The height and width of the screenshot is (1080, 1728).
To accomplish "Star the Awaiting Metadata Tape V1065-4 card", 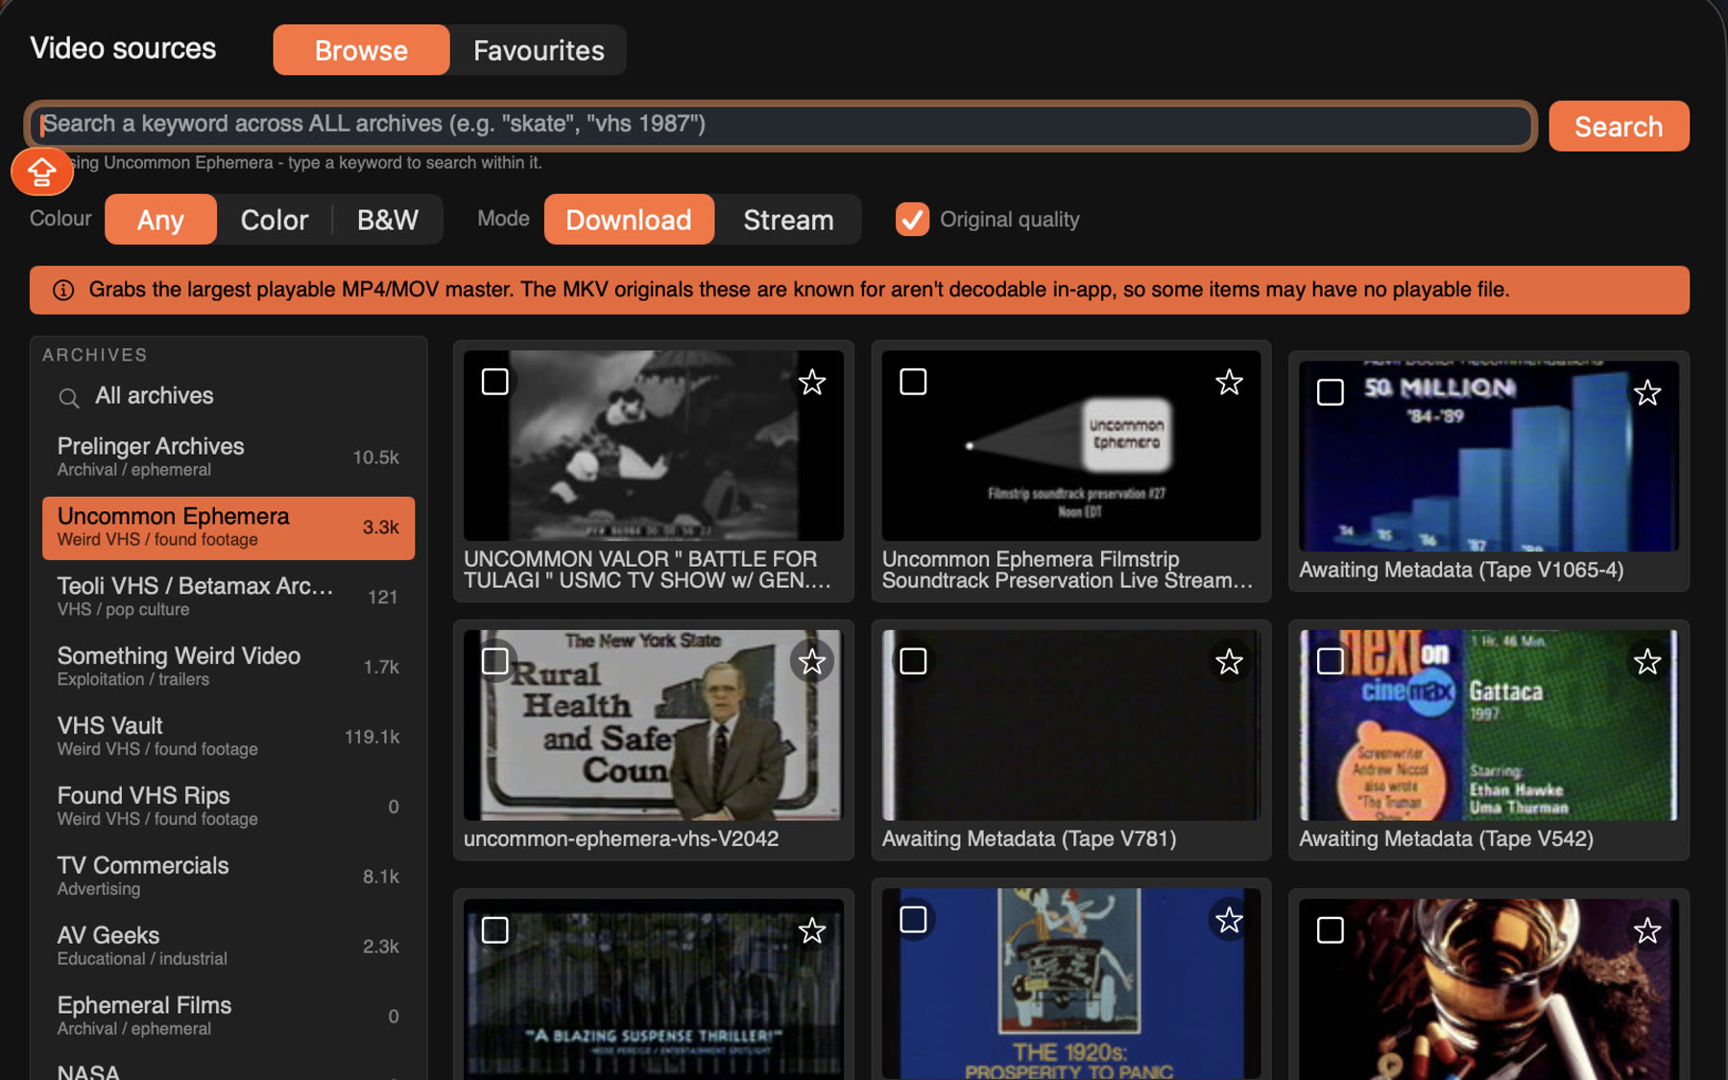I will click(1647, 392).
